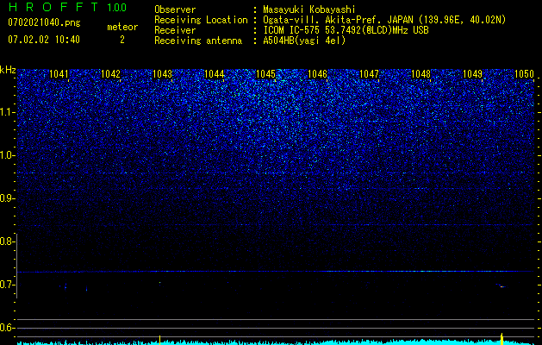
Task: Click the 1.0 kHz frequency label
Action: (x=7, y=155)
